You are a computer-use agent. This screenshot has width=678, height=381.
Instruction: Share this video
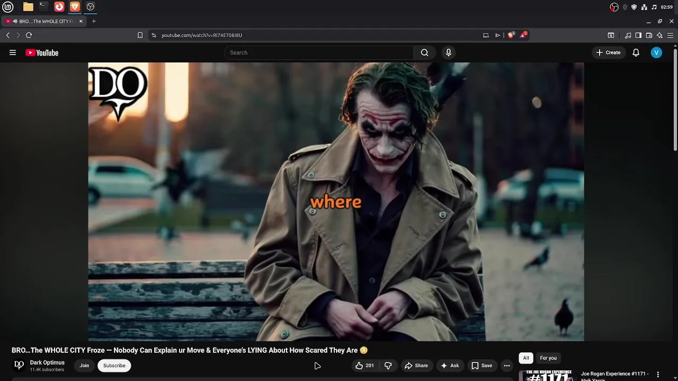(416, 366)
